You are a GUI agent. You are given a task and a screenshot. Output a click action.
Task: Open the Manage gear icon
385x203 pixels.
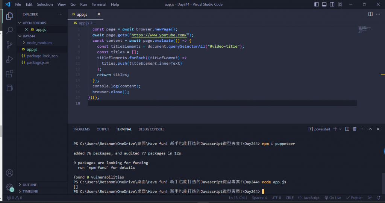point(9,187)
